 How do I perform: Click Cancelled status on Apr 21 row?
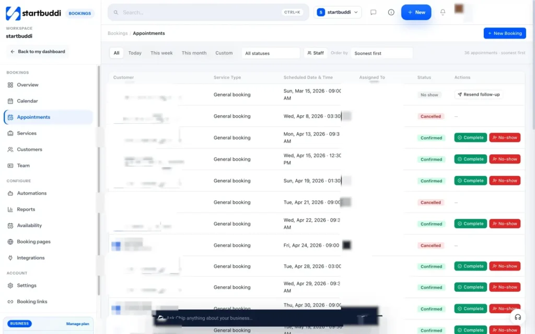pos(431,202)
